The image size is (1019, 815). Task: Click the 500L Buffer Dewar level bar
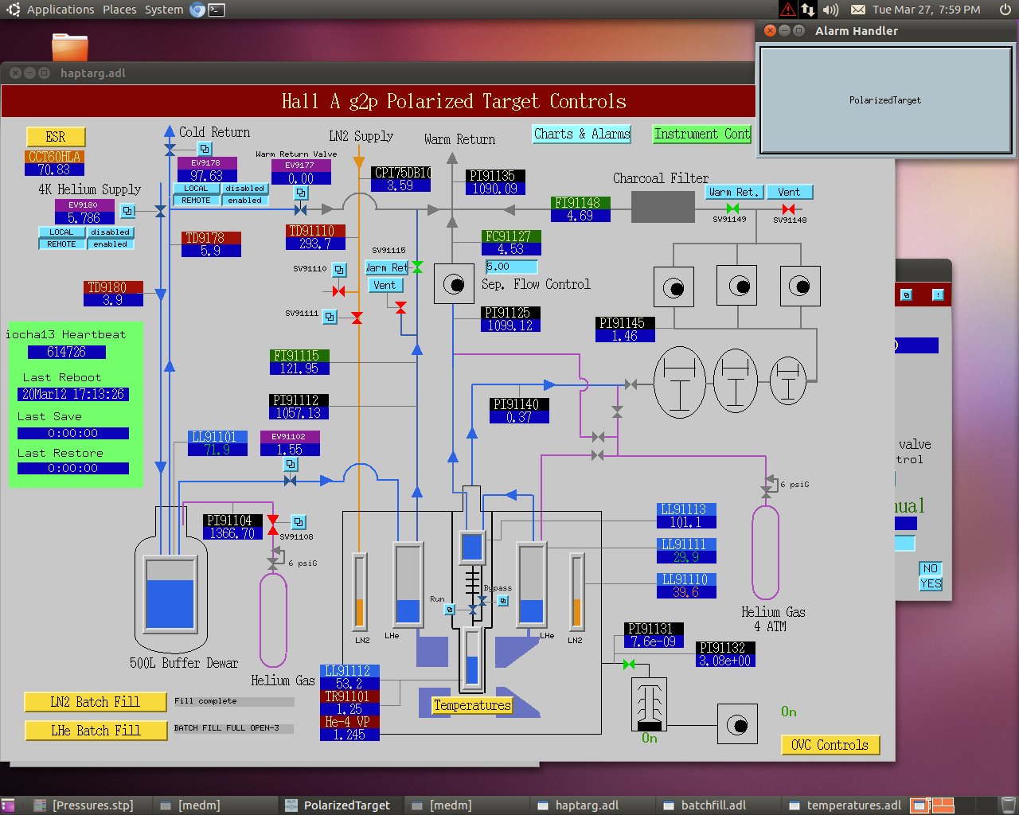pyautogui.click(x=170, y=593)
